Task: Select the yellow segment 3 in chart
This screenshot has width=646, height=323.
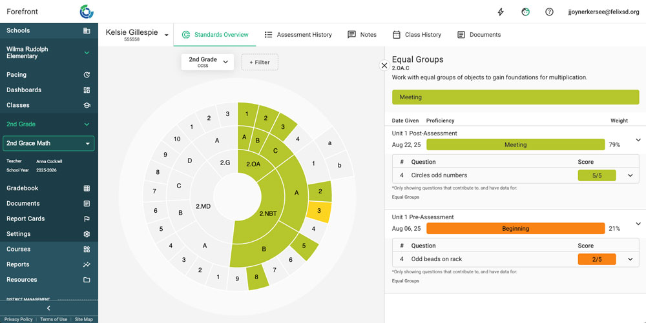Action: pyautogui.click(x=318, y=211)
